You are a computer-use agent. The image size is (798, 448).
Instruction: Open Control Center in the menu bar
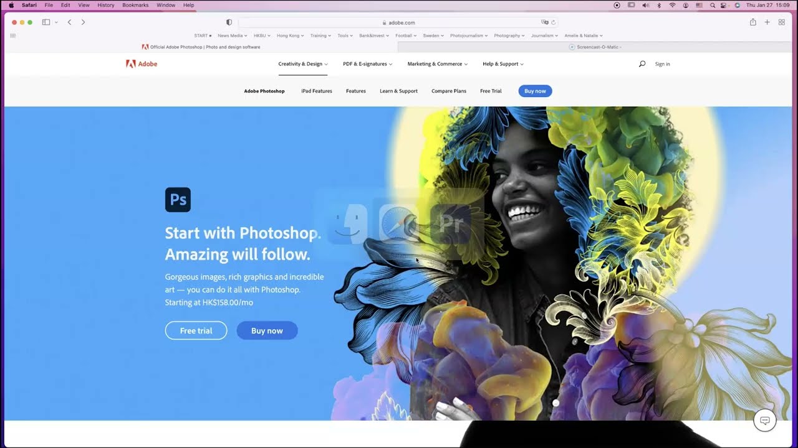(724, 5)
